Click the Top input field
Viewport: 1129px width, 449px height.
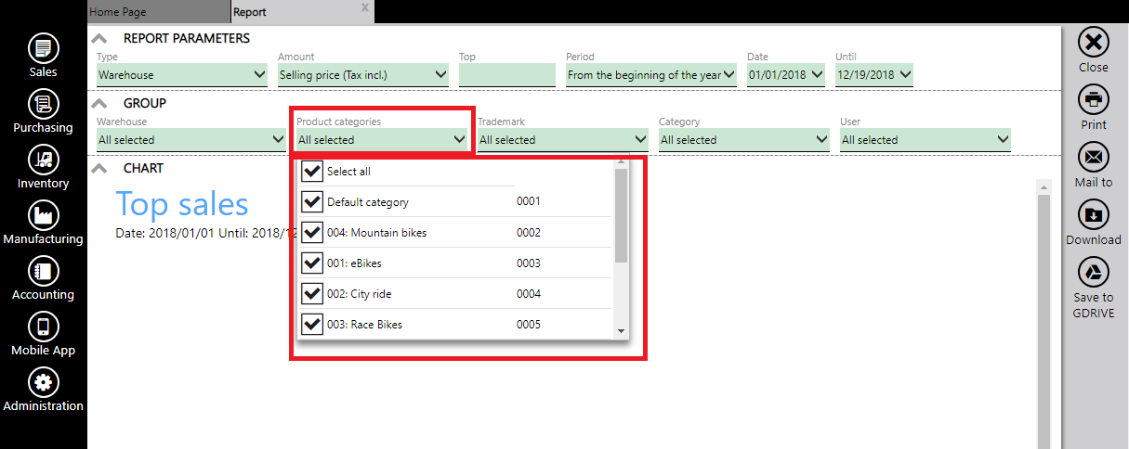click(506, 75)
